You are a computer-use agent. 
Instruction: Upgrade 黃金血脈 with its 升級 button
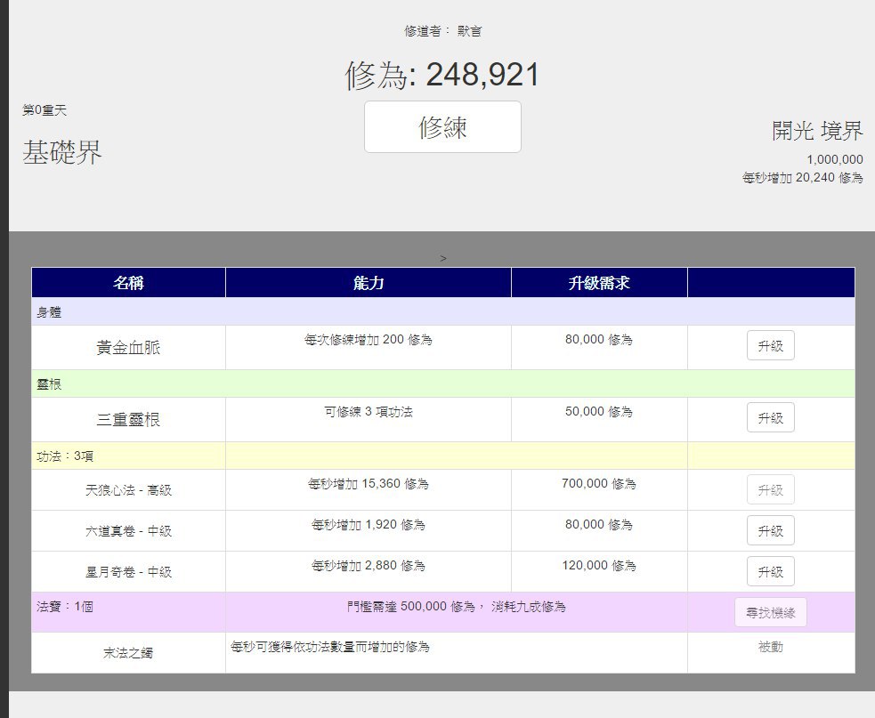pos(770,346)
